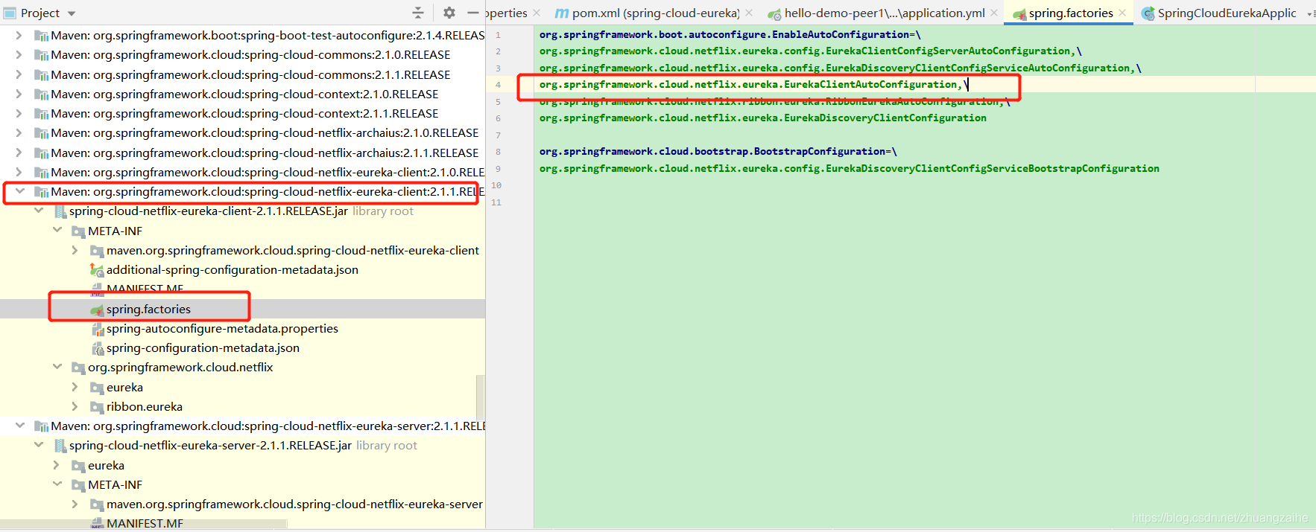The image size is (1316, 532).
Task: Collapse eureka-client-2.1.1.RELEASE.jar library root
Action: point(39,211)
